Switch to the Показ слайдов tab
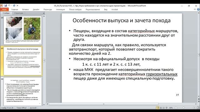This screenshot has height=112, width=200. click(x=75, y=9)
